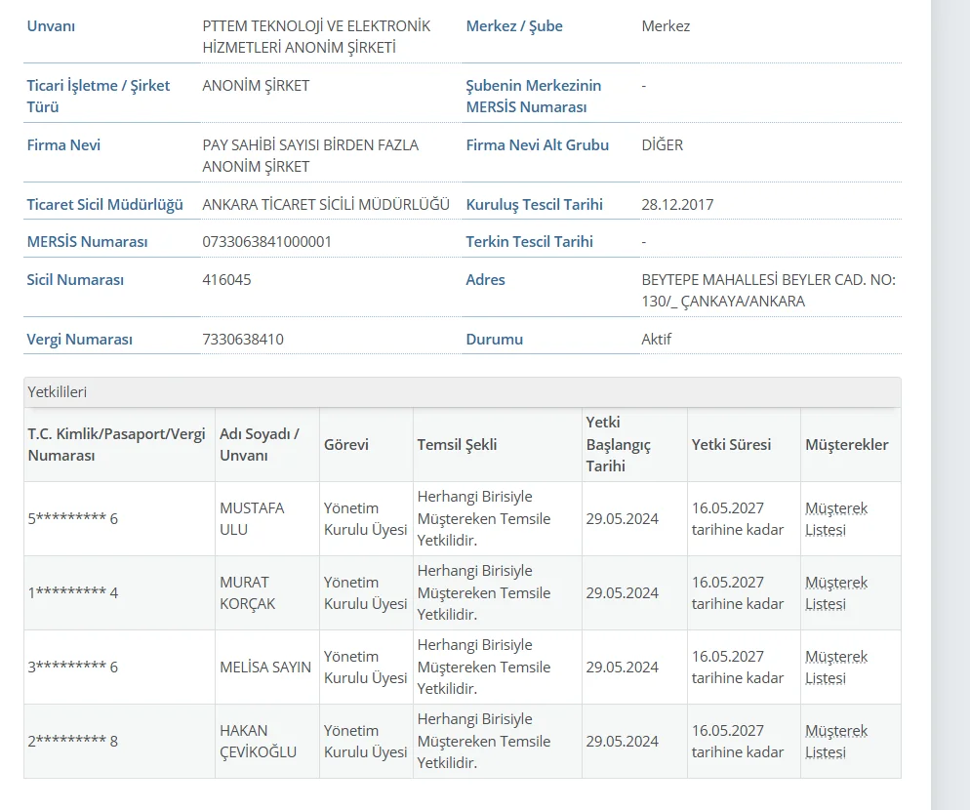Image resolution: width=970 pixels, height=810 pixels.
Task: Click the Merkez value next to Merkez / Şube
Action: point(666,26)
